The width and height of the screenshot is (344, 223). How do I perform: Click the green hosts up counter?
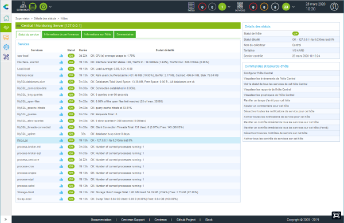click(x=222, y=7)
